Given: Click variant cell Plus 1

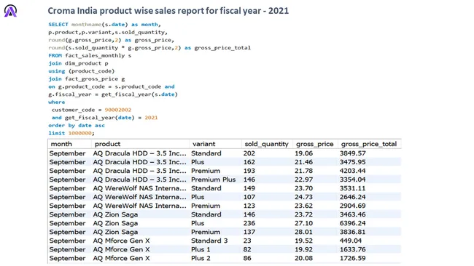Looking at the screenshot, I should coord(201,249).
